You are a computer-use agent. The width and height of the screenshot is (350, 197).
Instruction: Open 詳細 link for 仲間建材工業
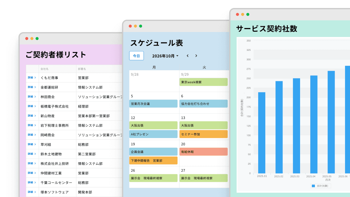(x=32, y=173)
